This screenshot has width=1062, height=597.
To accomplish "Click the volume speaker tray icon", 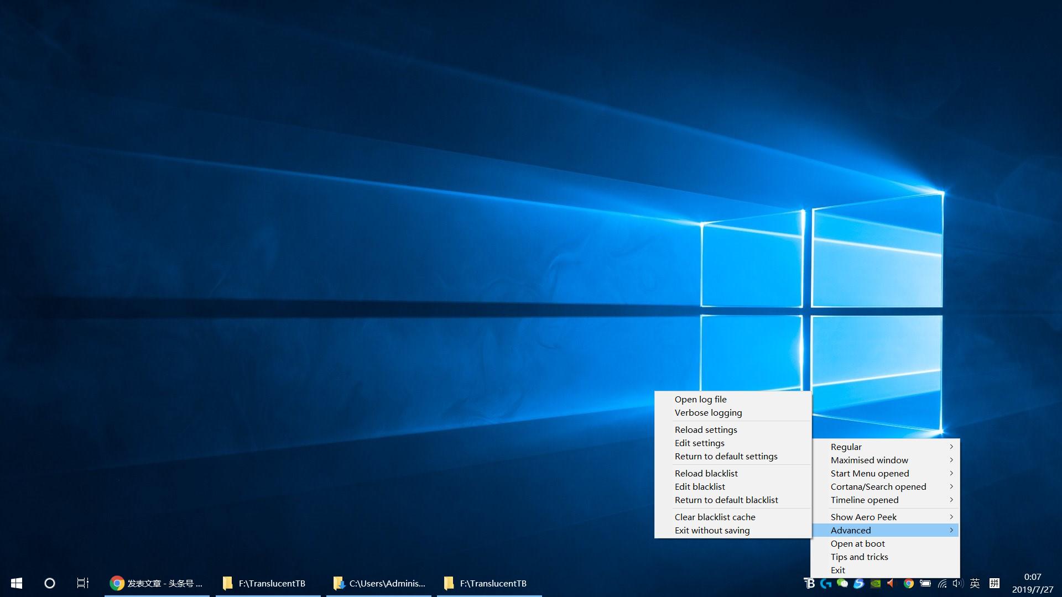I will [x=958, y=583].
